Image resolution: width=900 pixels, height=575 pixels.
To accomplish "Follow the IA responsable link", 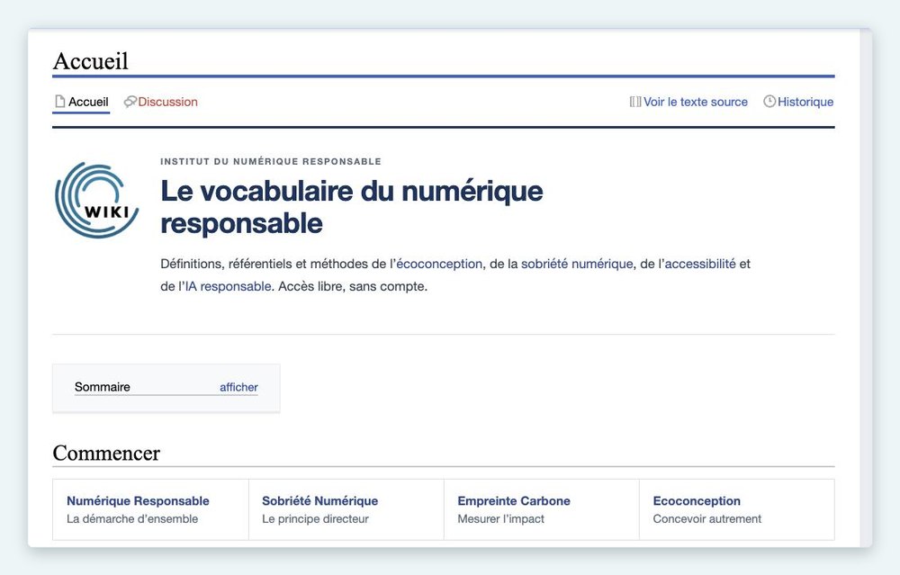I will tap(229, 286).
